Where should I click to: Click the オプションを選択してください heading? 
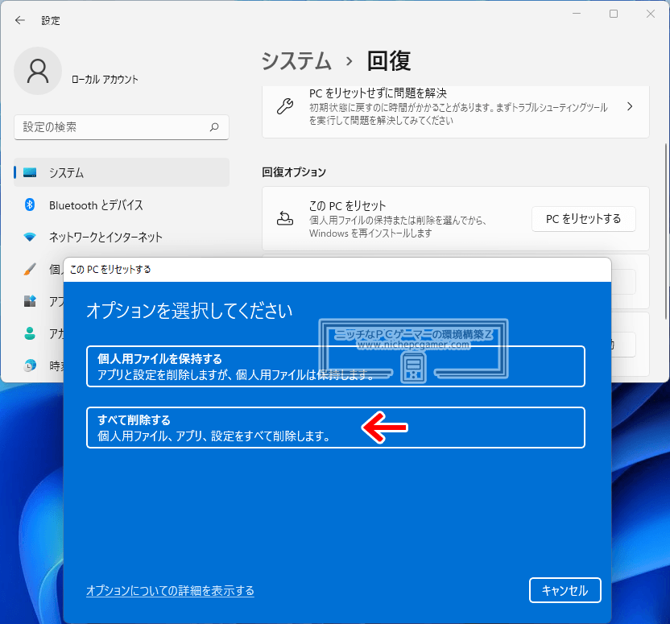click(189, 311)
